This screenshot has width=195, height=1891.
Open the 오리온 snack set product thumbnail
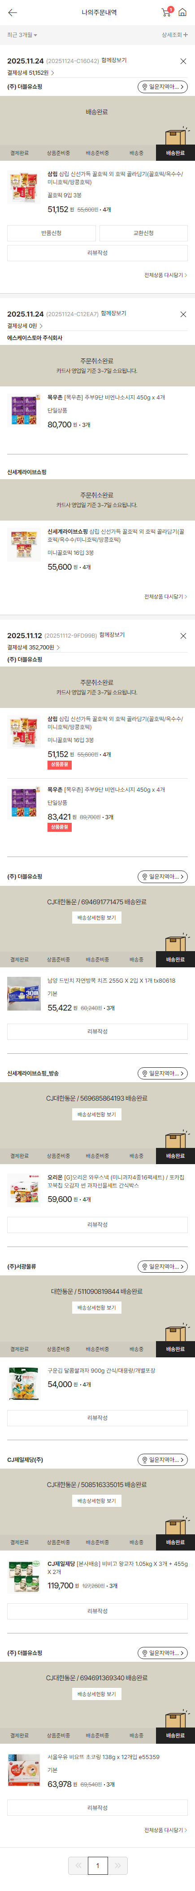point(24,1190)
